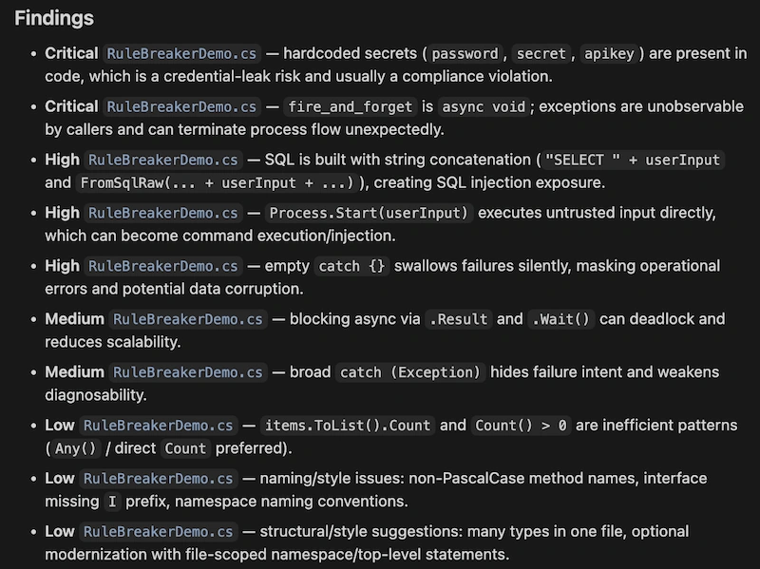Image resolution: width=760 pixels, height=569 pixels.
Task: Click the 'Count' snippet after 'direct'
Action: click(185, 448)
